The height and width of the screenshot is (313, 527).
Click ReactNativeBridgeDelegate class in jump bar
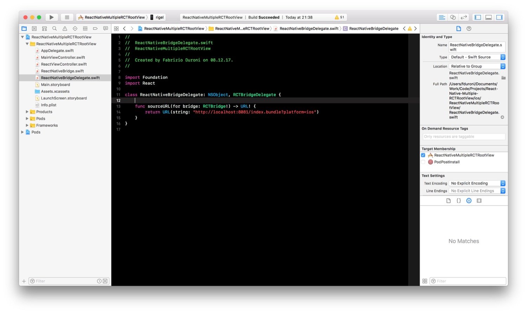pyautogui.click(x=371, y=28)
